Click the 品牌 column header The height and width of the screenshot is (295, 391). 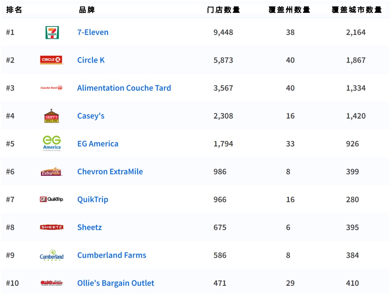click(x=87, y=10)
